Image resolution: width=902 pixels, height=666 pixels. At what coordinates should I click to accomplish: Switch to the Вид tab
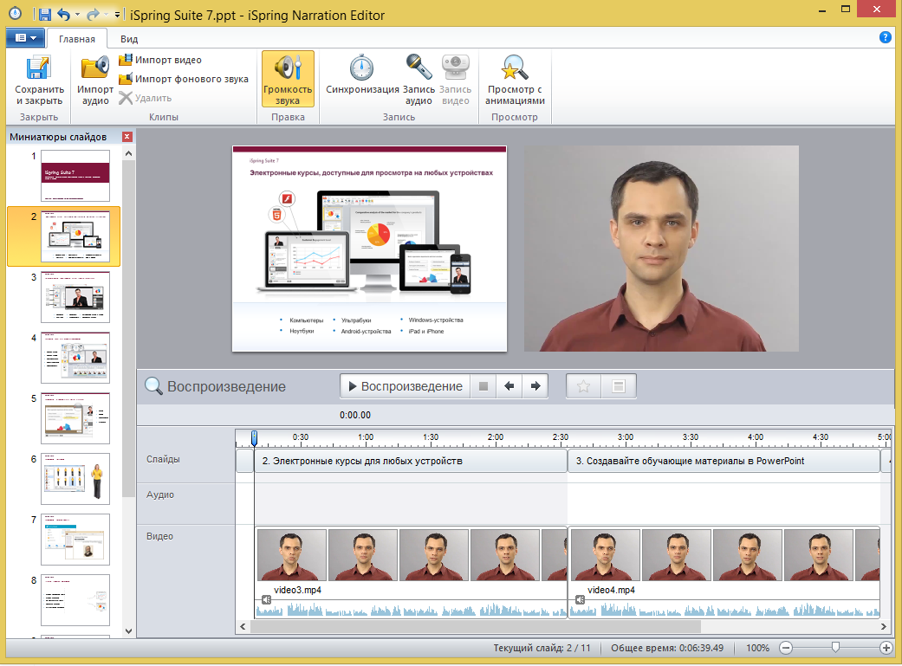click(x=129, y=38)
